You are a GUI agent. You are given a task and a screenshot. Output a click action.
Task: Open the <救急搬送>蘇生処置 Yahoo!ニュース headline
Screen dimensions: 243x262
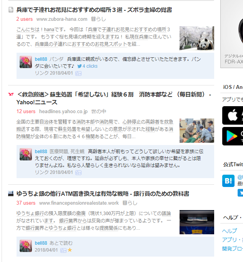(113, 98)
